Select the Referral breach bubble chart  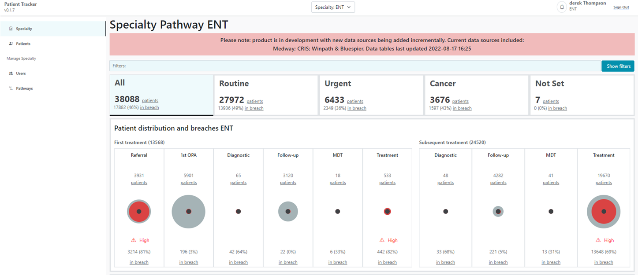click(x=139, y=211)
